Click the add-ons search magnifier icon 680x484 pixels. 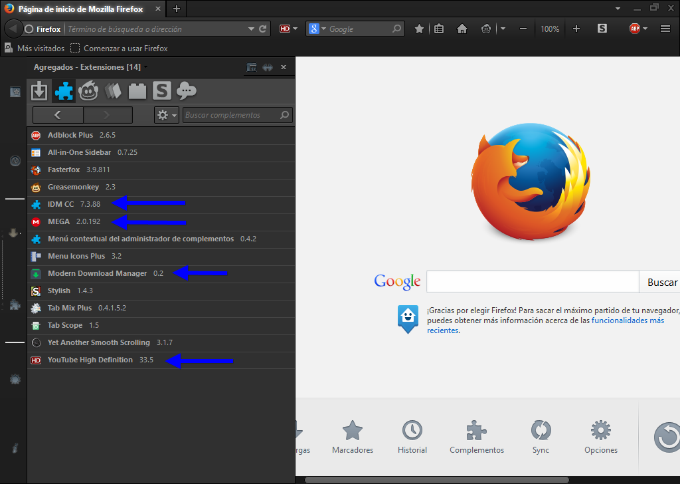(284, 115)
